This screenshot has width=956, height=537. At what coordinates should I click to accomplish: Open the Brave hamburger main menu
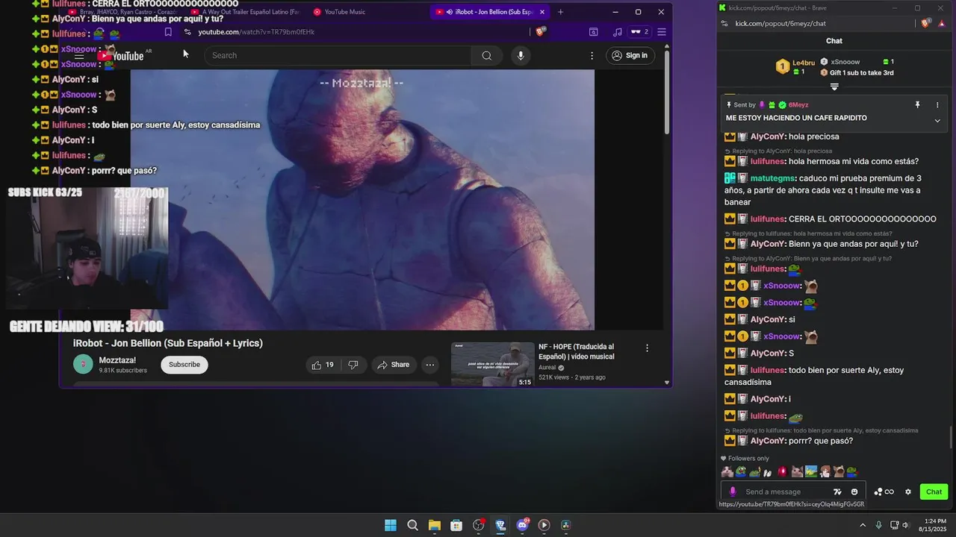point(662,32)
